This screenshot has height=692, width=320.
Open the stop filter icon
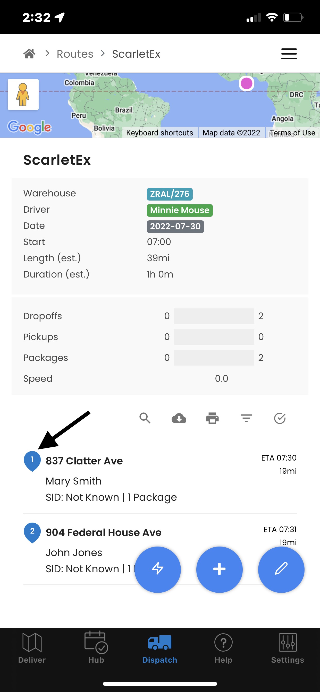coord(246,418)
